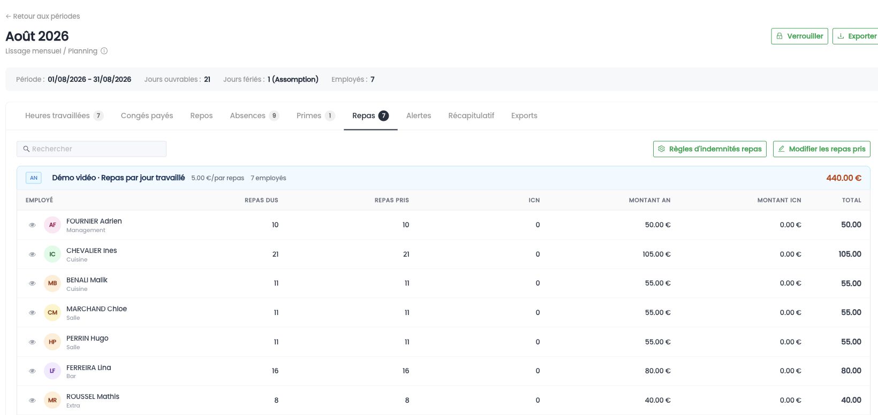Click the FERREIRA Lina LF avatar
Image resolution: width=878 pixels, height=415 pixels.
[x=52, y=371]
